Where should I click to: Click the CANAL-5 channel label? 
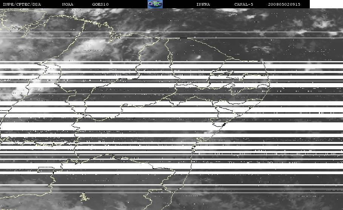click(244, 4)
